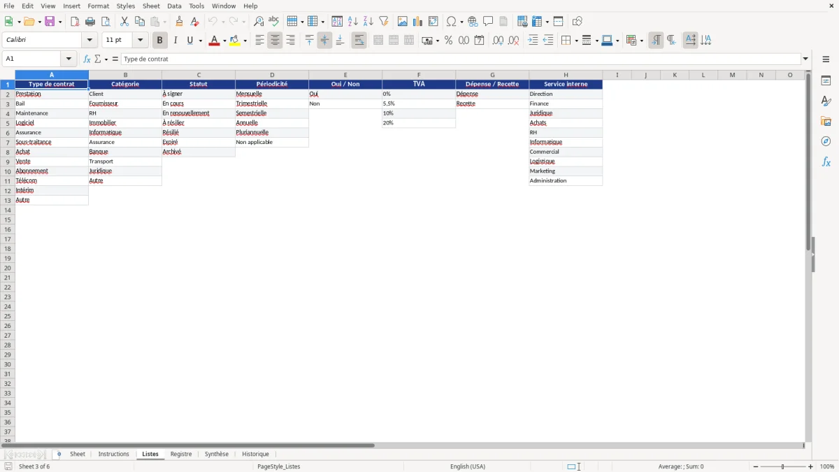Click the Increase Indent icon
839x472 pixels.
click(x=533, y=41)
